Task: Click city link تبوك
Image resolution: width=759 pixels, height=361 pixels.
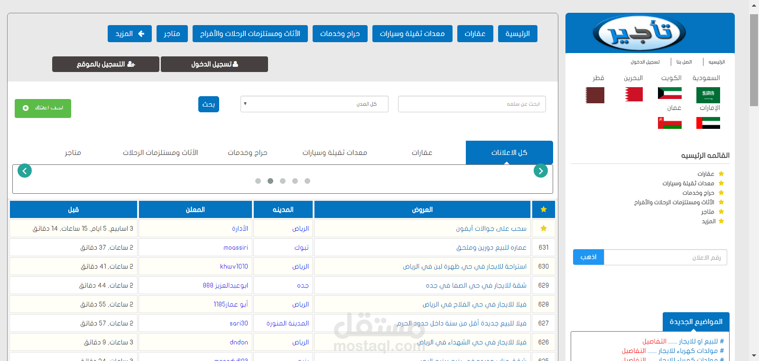Action: 302,247
